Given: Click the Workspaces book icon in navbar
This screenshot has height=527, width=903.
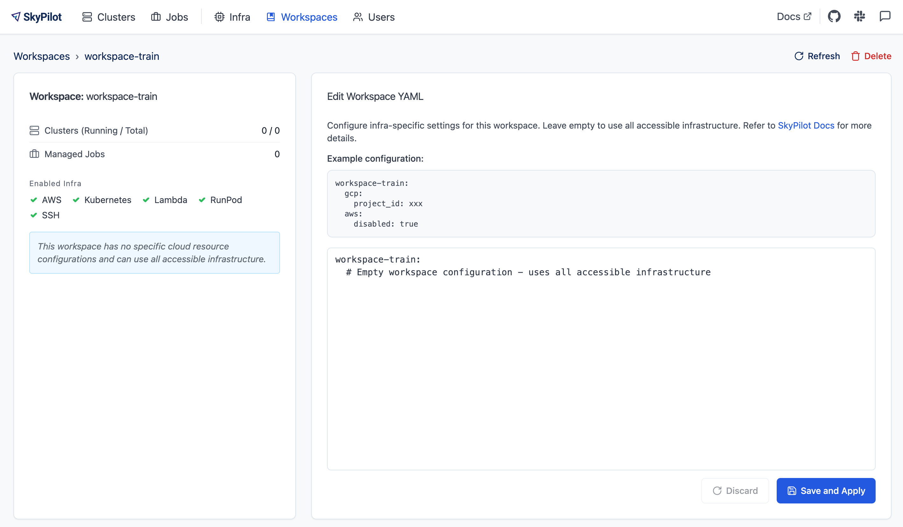Looking at the screenshot, I should 271,17.
